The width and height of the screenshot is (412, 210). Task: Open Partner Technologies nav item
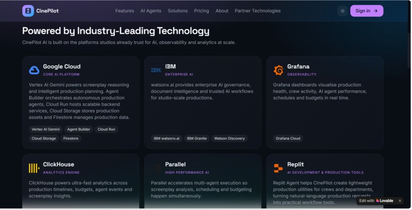pos(258,11)
